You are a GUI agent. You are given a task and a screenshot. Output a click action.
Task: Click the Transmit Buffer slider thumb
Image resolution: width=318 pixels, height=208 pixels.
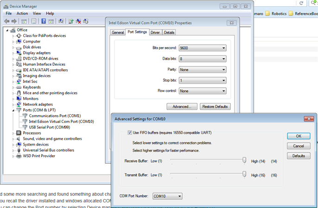244,174
